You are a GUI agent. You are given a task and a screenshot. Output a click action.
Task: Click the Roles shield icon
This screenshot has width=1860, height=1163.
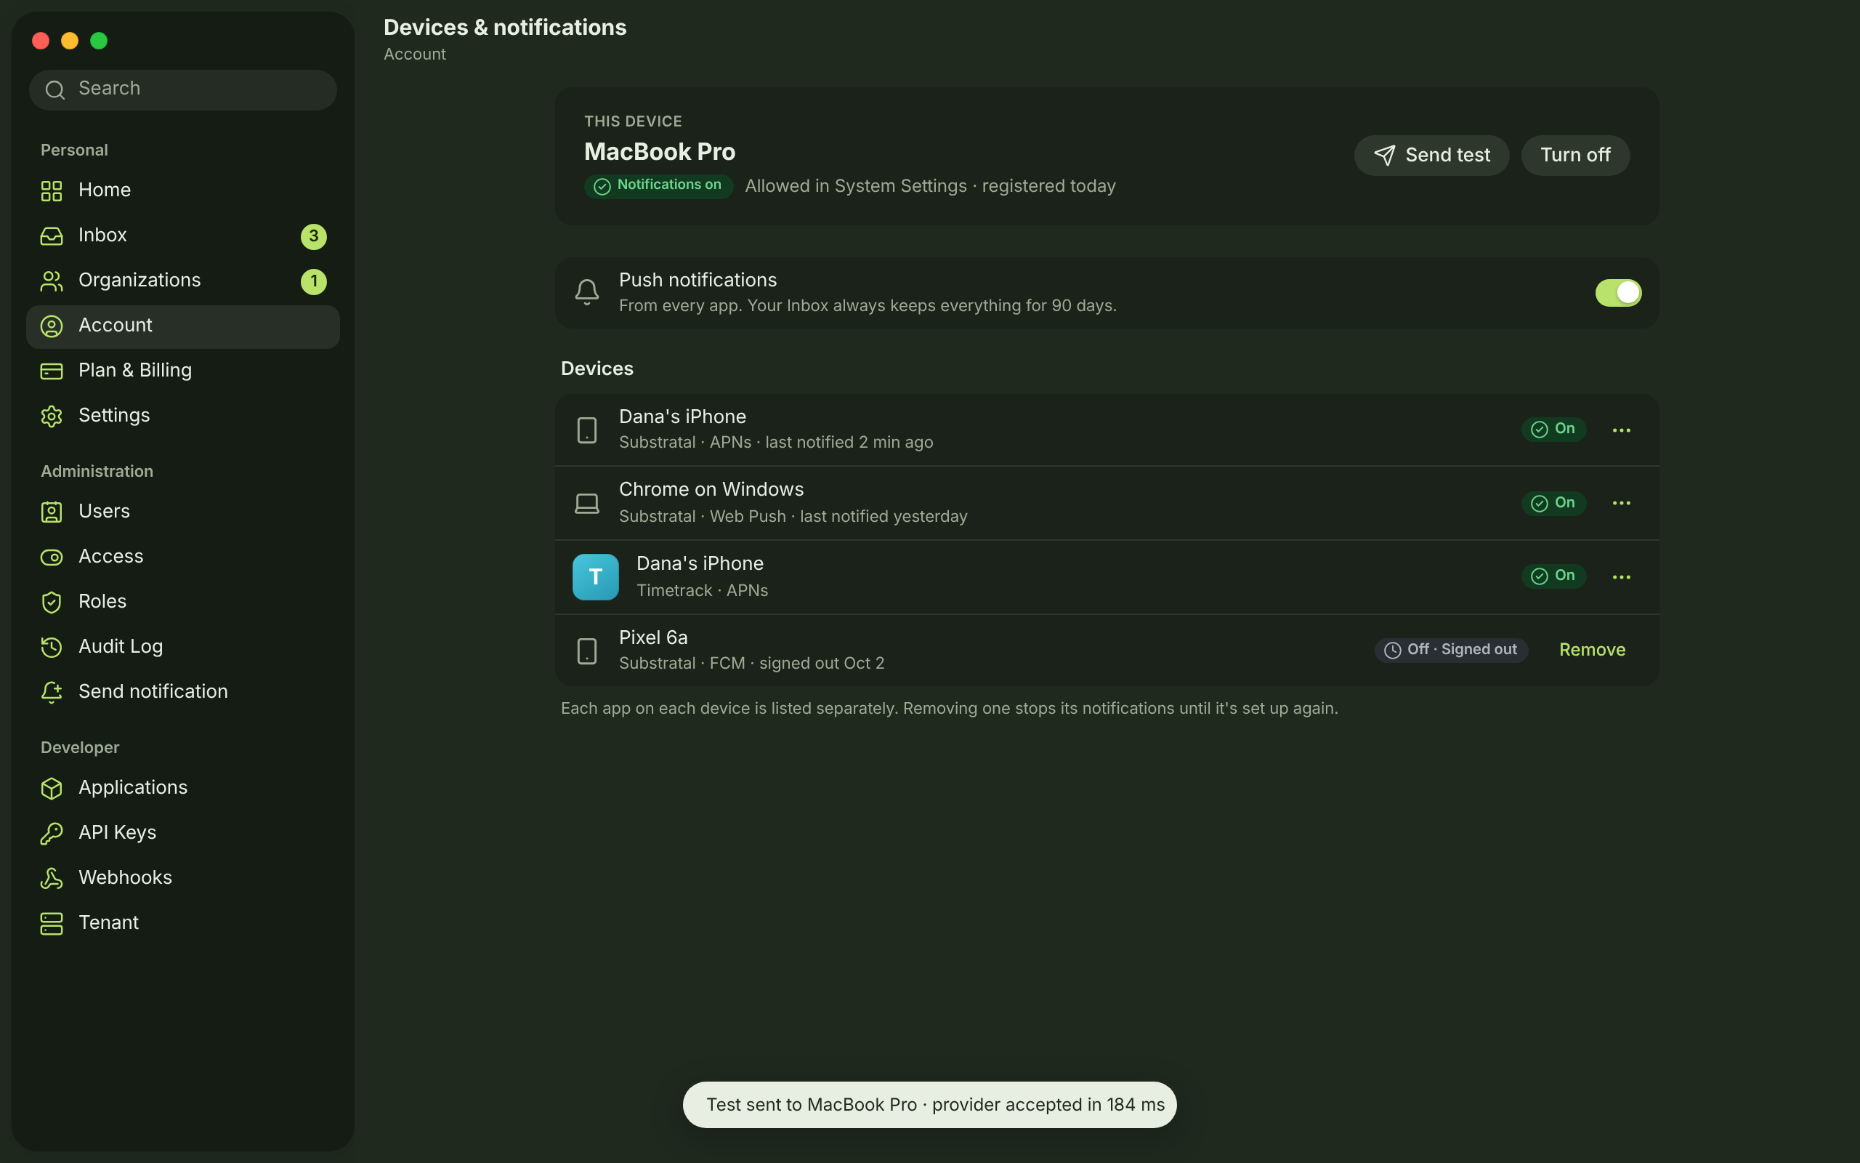point(52,603)
